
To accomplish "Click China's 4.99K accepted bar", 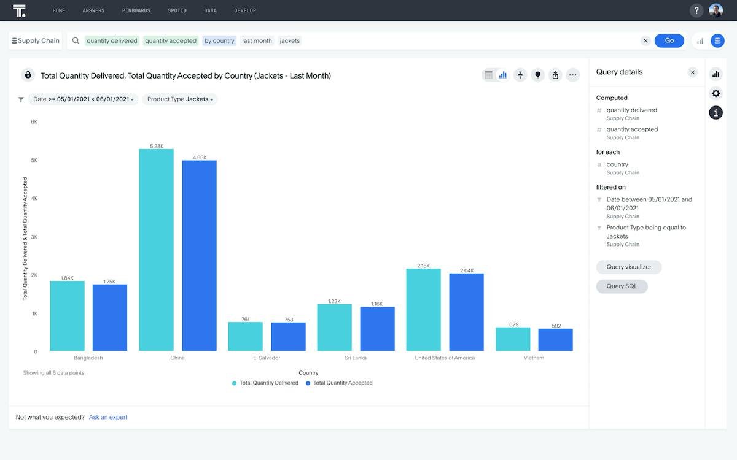I will click(x=200, y=256).
